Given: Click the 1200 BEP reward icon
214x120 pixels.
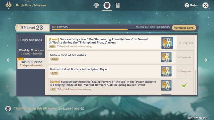Looking at the screenshot, I should (x=166, y=85).
